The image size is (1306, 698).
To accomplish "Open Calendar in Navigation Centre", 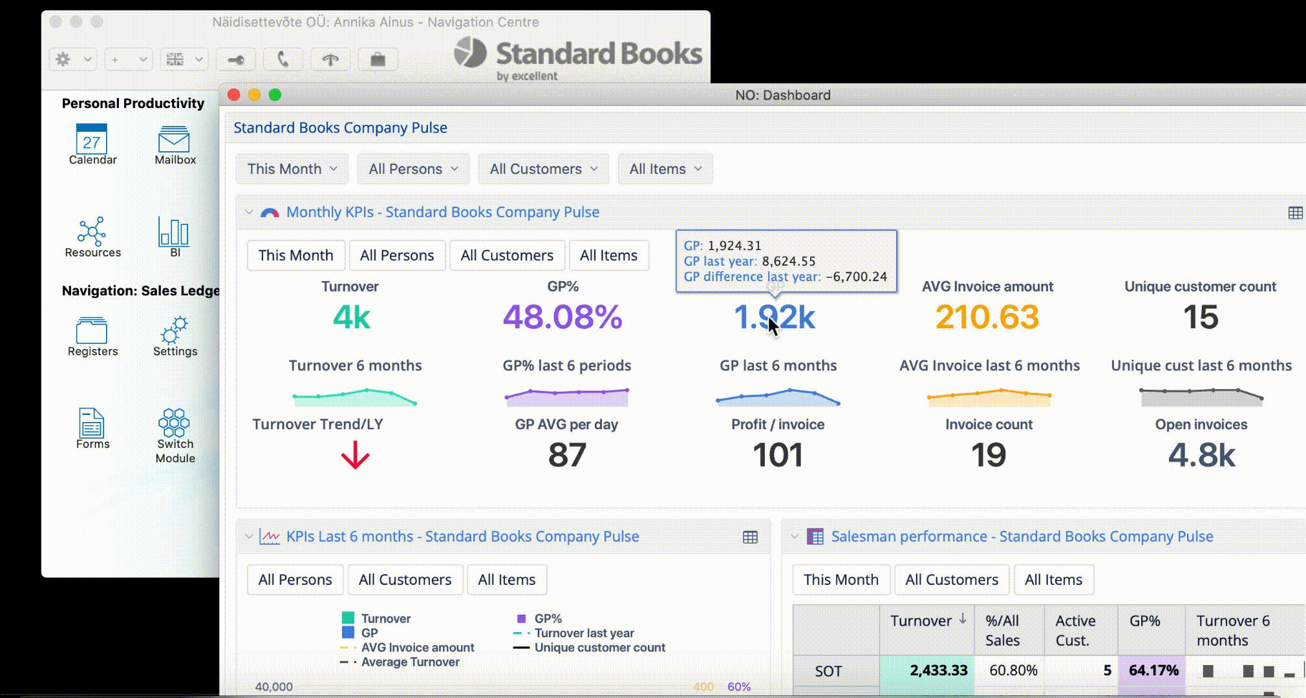I will (x=92, y=145).
